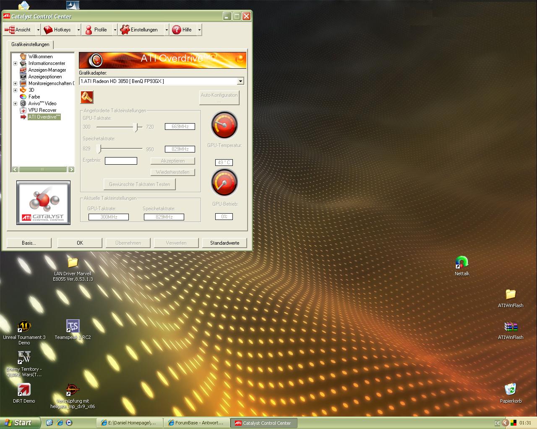Viewport: 537px width, 429px height.
Task: Click the ATI Overdrive unlock key icon
Action: pos(87,97)
